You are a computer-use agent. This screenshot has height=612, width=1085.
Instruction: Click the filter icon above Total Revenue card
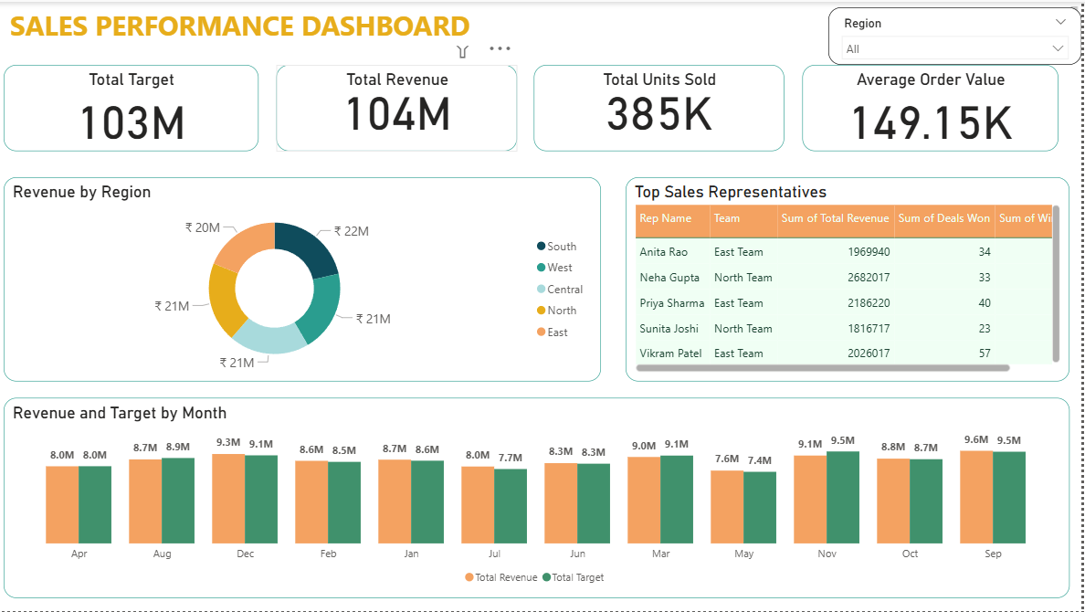[x=462, y=51]
